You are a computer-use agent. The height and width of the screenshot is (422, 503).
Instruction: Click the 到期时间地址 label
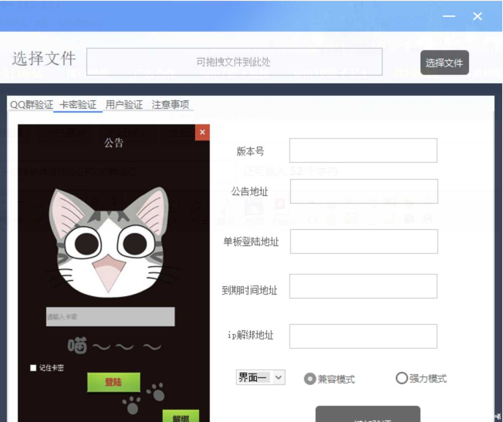tap(250, 290)
